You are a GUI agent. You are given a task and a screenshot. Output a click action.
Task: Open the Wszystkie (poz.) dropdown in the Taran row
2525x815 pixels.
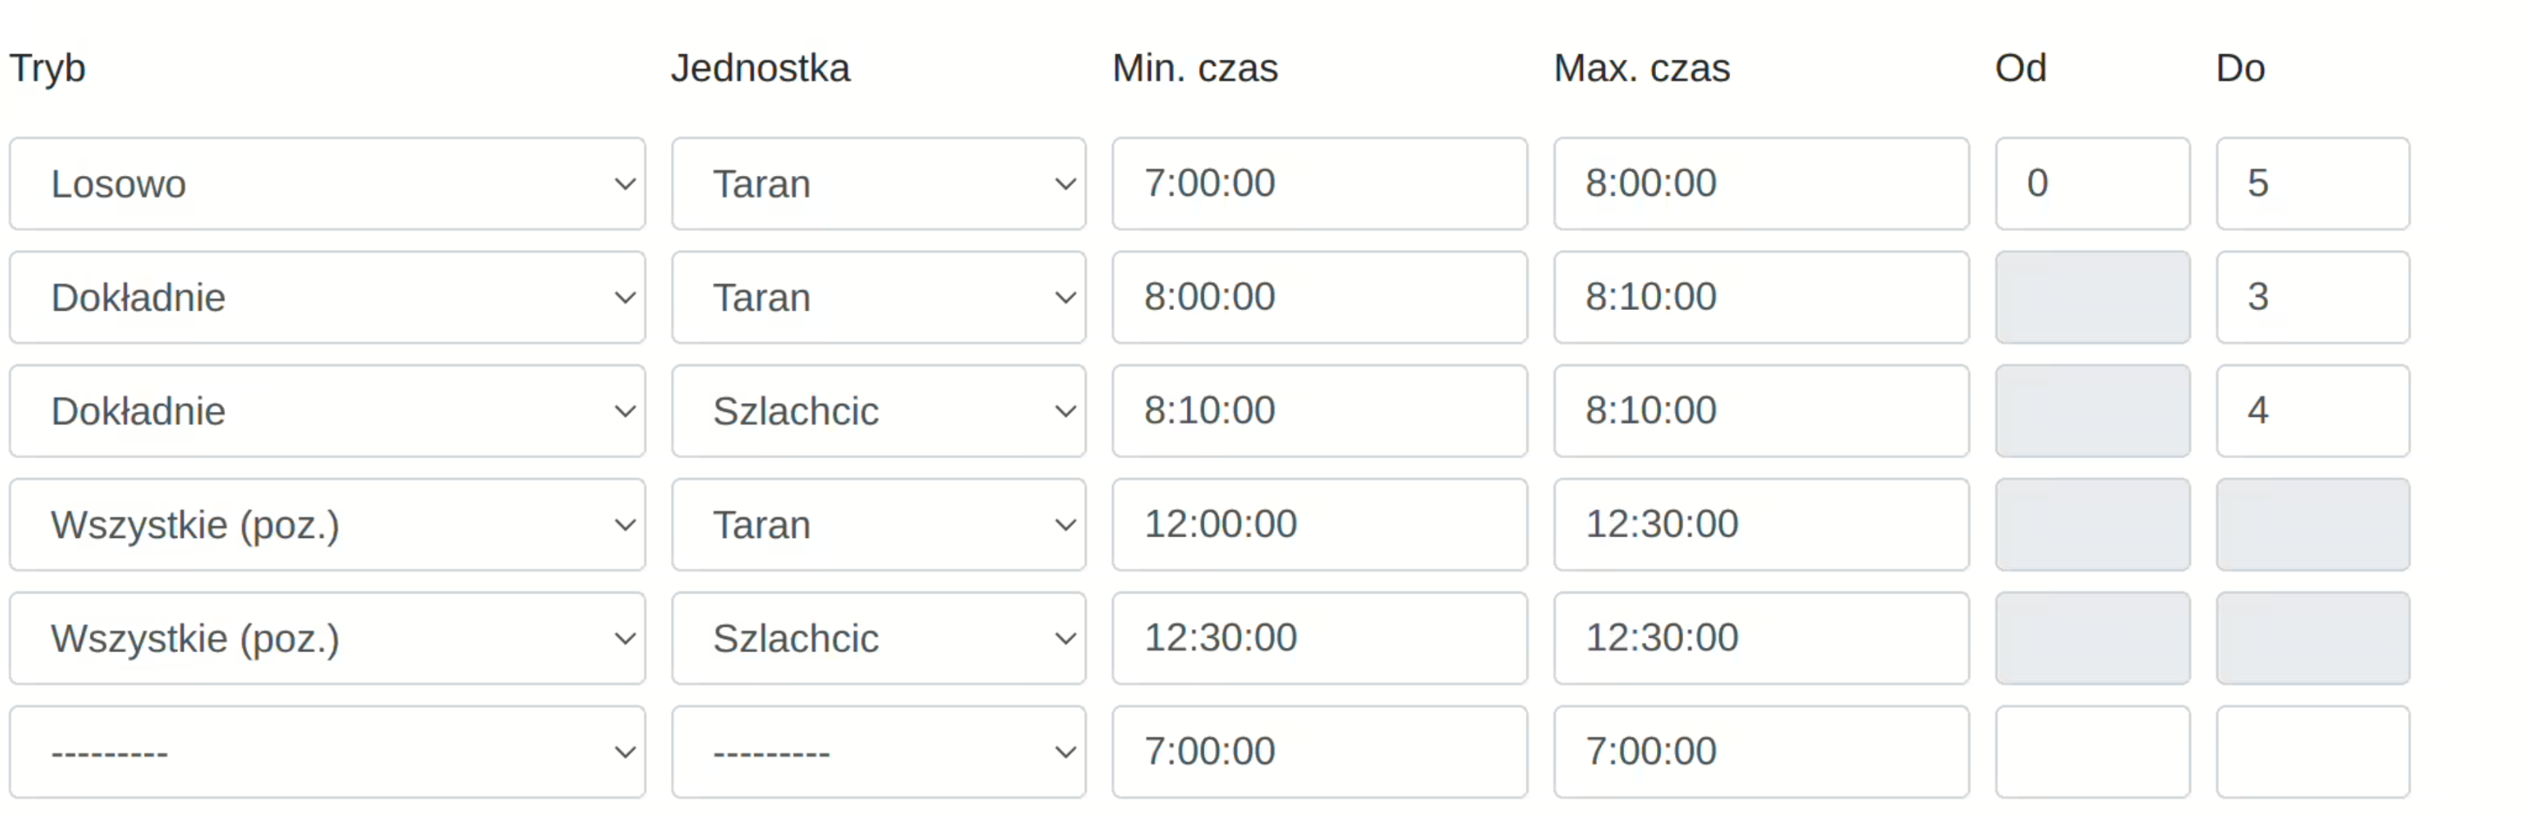click(x=327, y=525)
